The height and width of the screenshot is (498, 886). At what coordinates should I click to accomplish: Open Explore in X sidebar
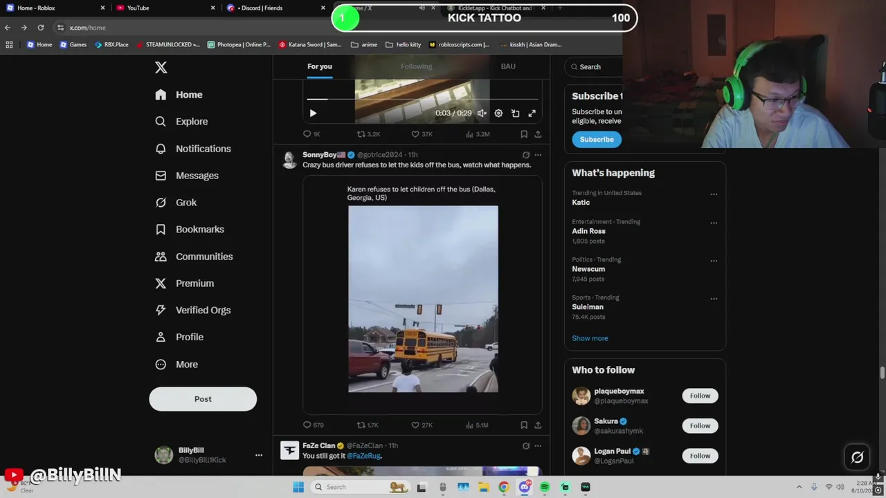pos(182,122)
